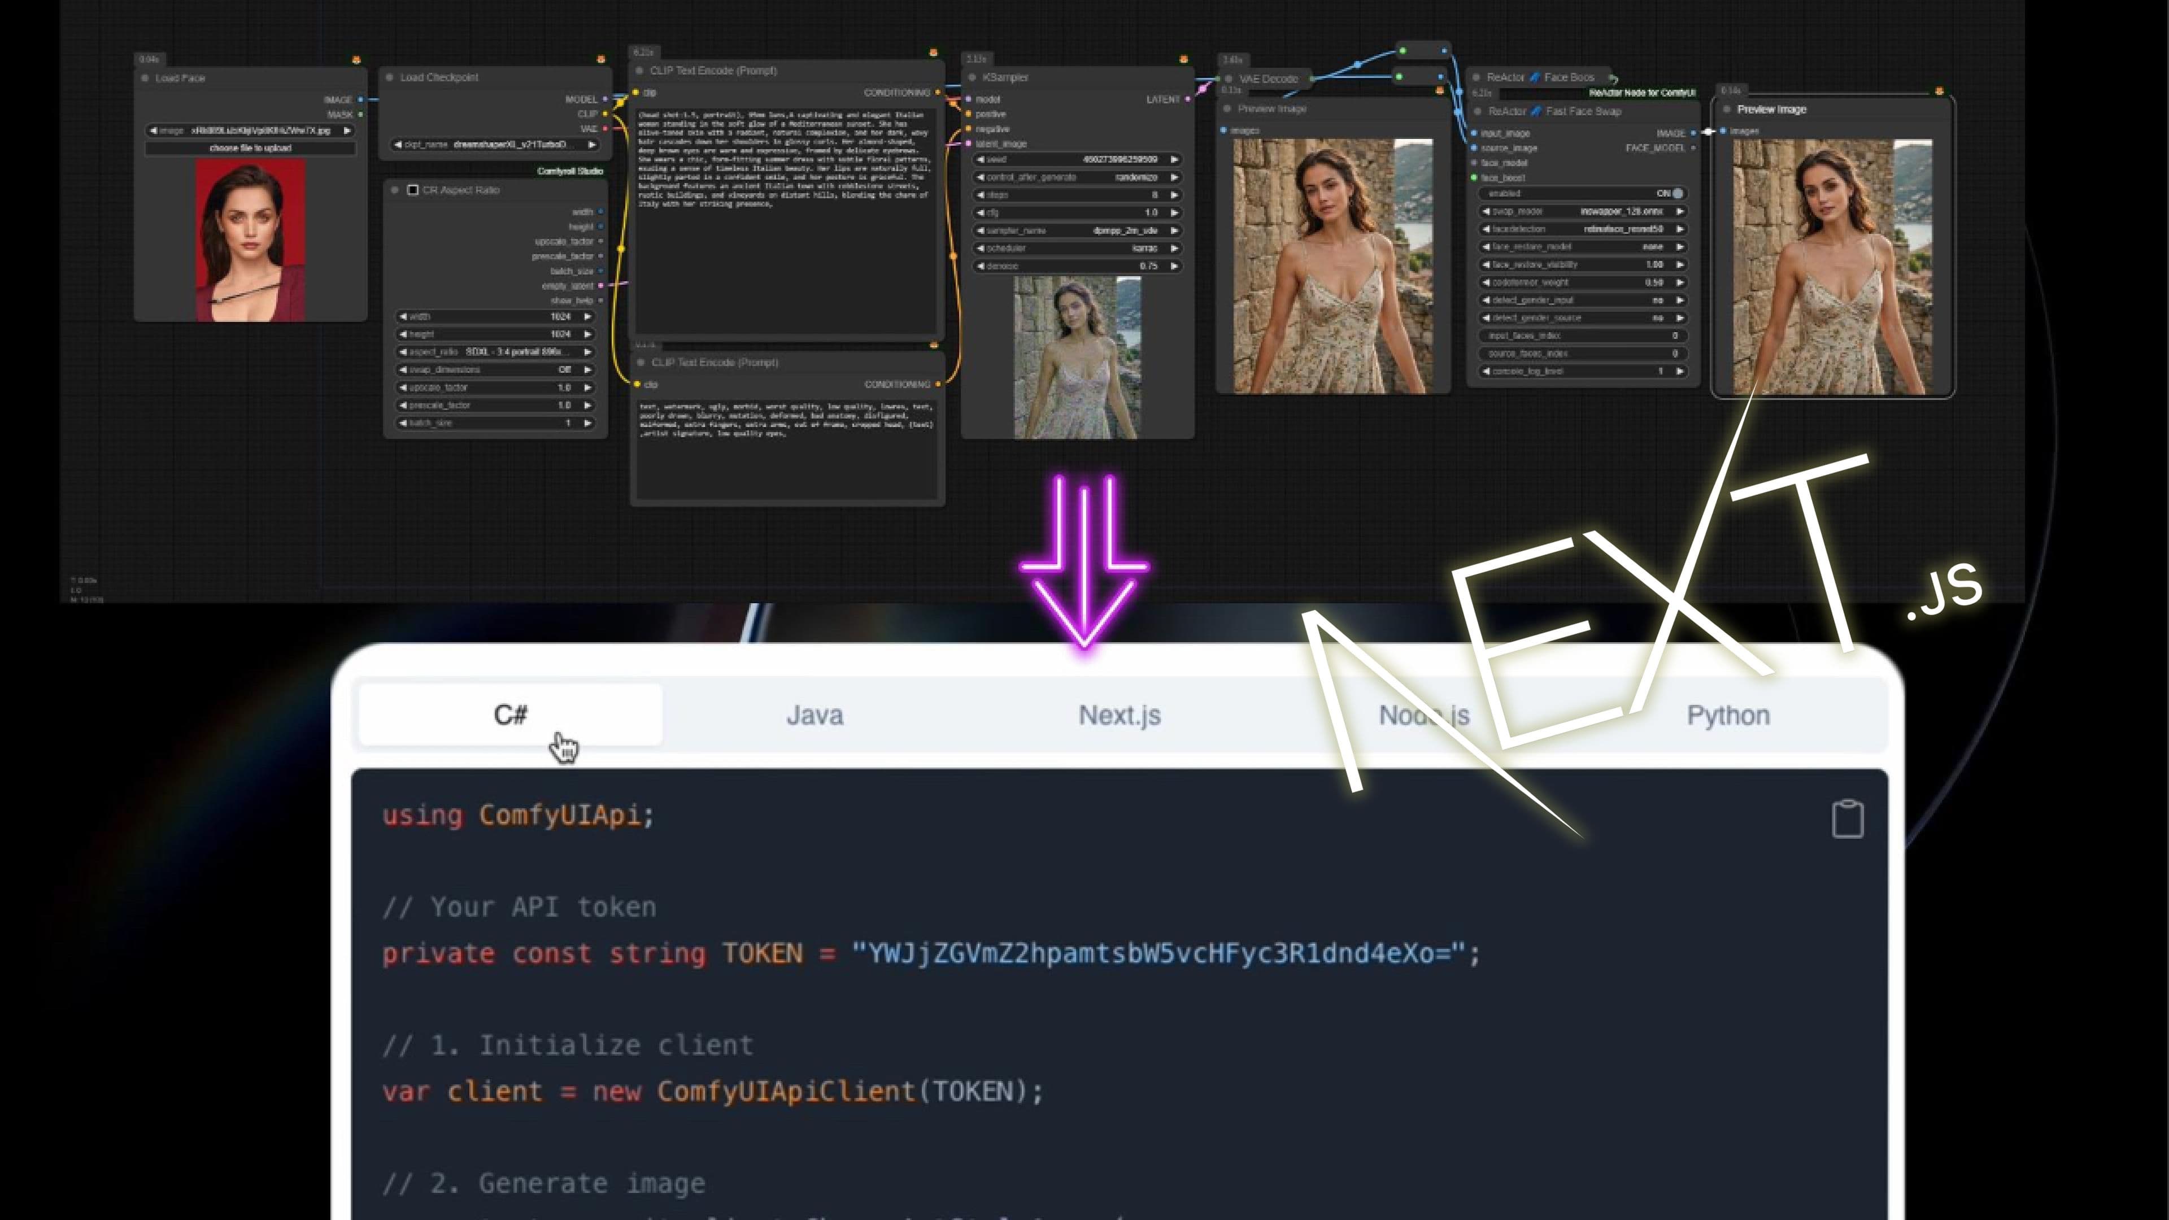
Task: Copy the code with the clipboard icon
Action: point(1848,818)
